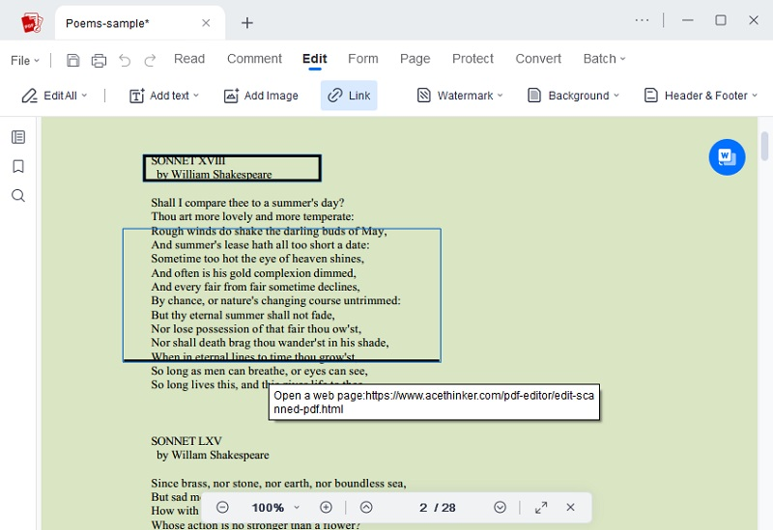Select the Edit tab
This screenshot has height=530, width=773.
click(x=315, y=59)
